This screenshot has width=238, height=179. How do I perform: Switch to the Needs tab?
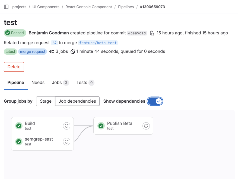click(x=38, y=82)
